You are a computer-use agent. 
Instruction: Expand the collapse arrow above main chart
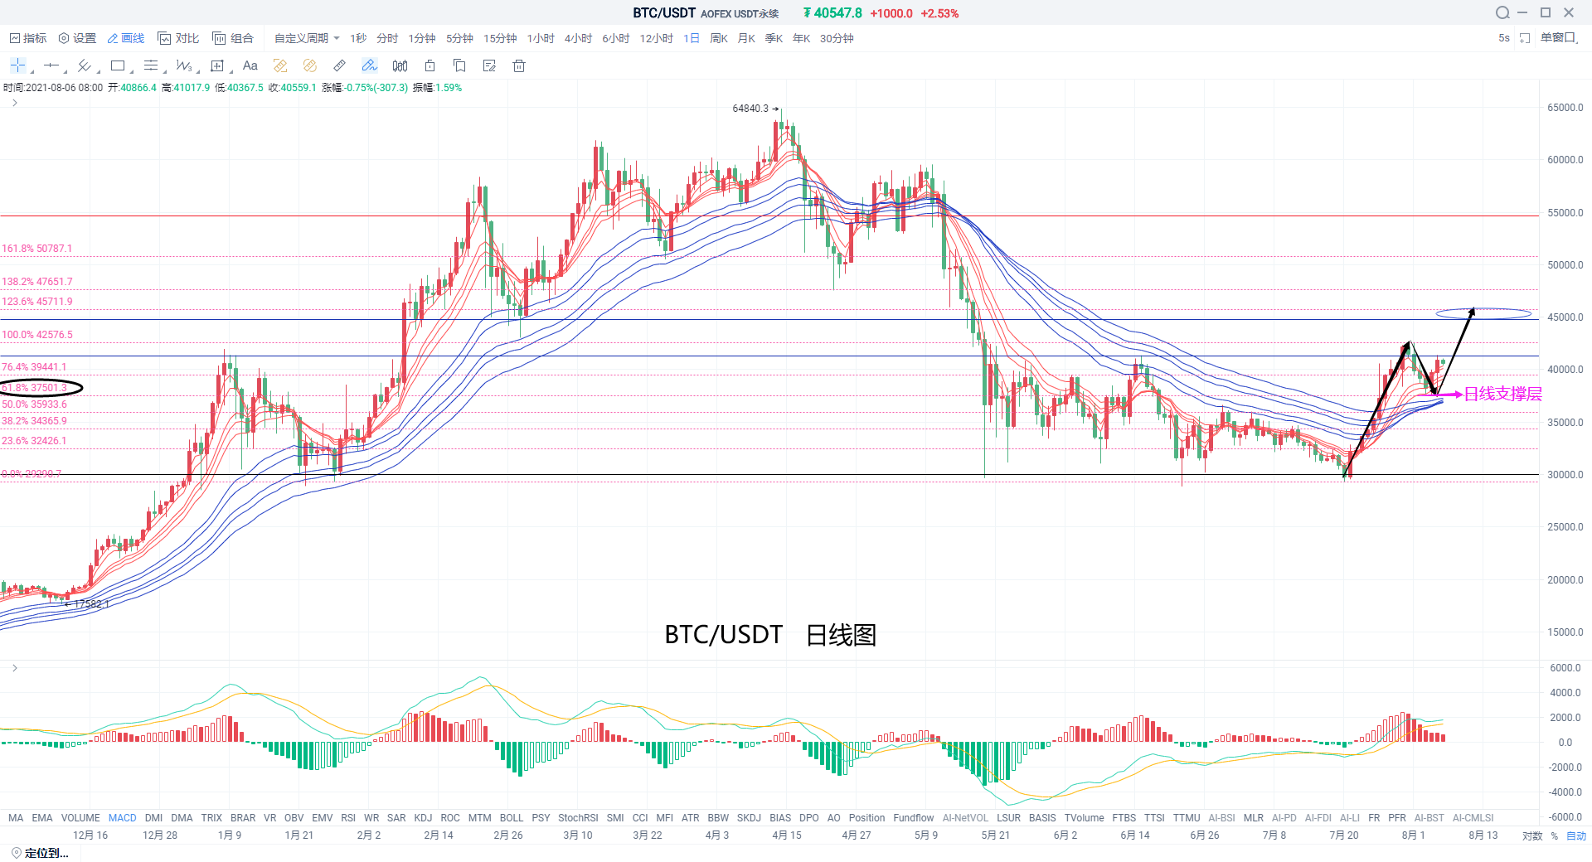tap(15, 103)
